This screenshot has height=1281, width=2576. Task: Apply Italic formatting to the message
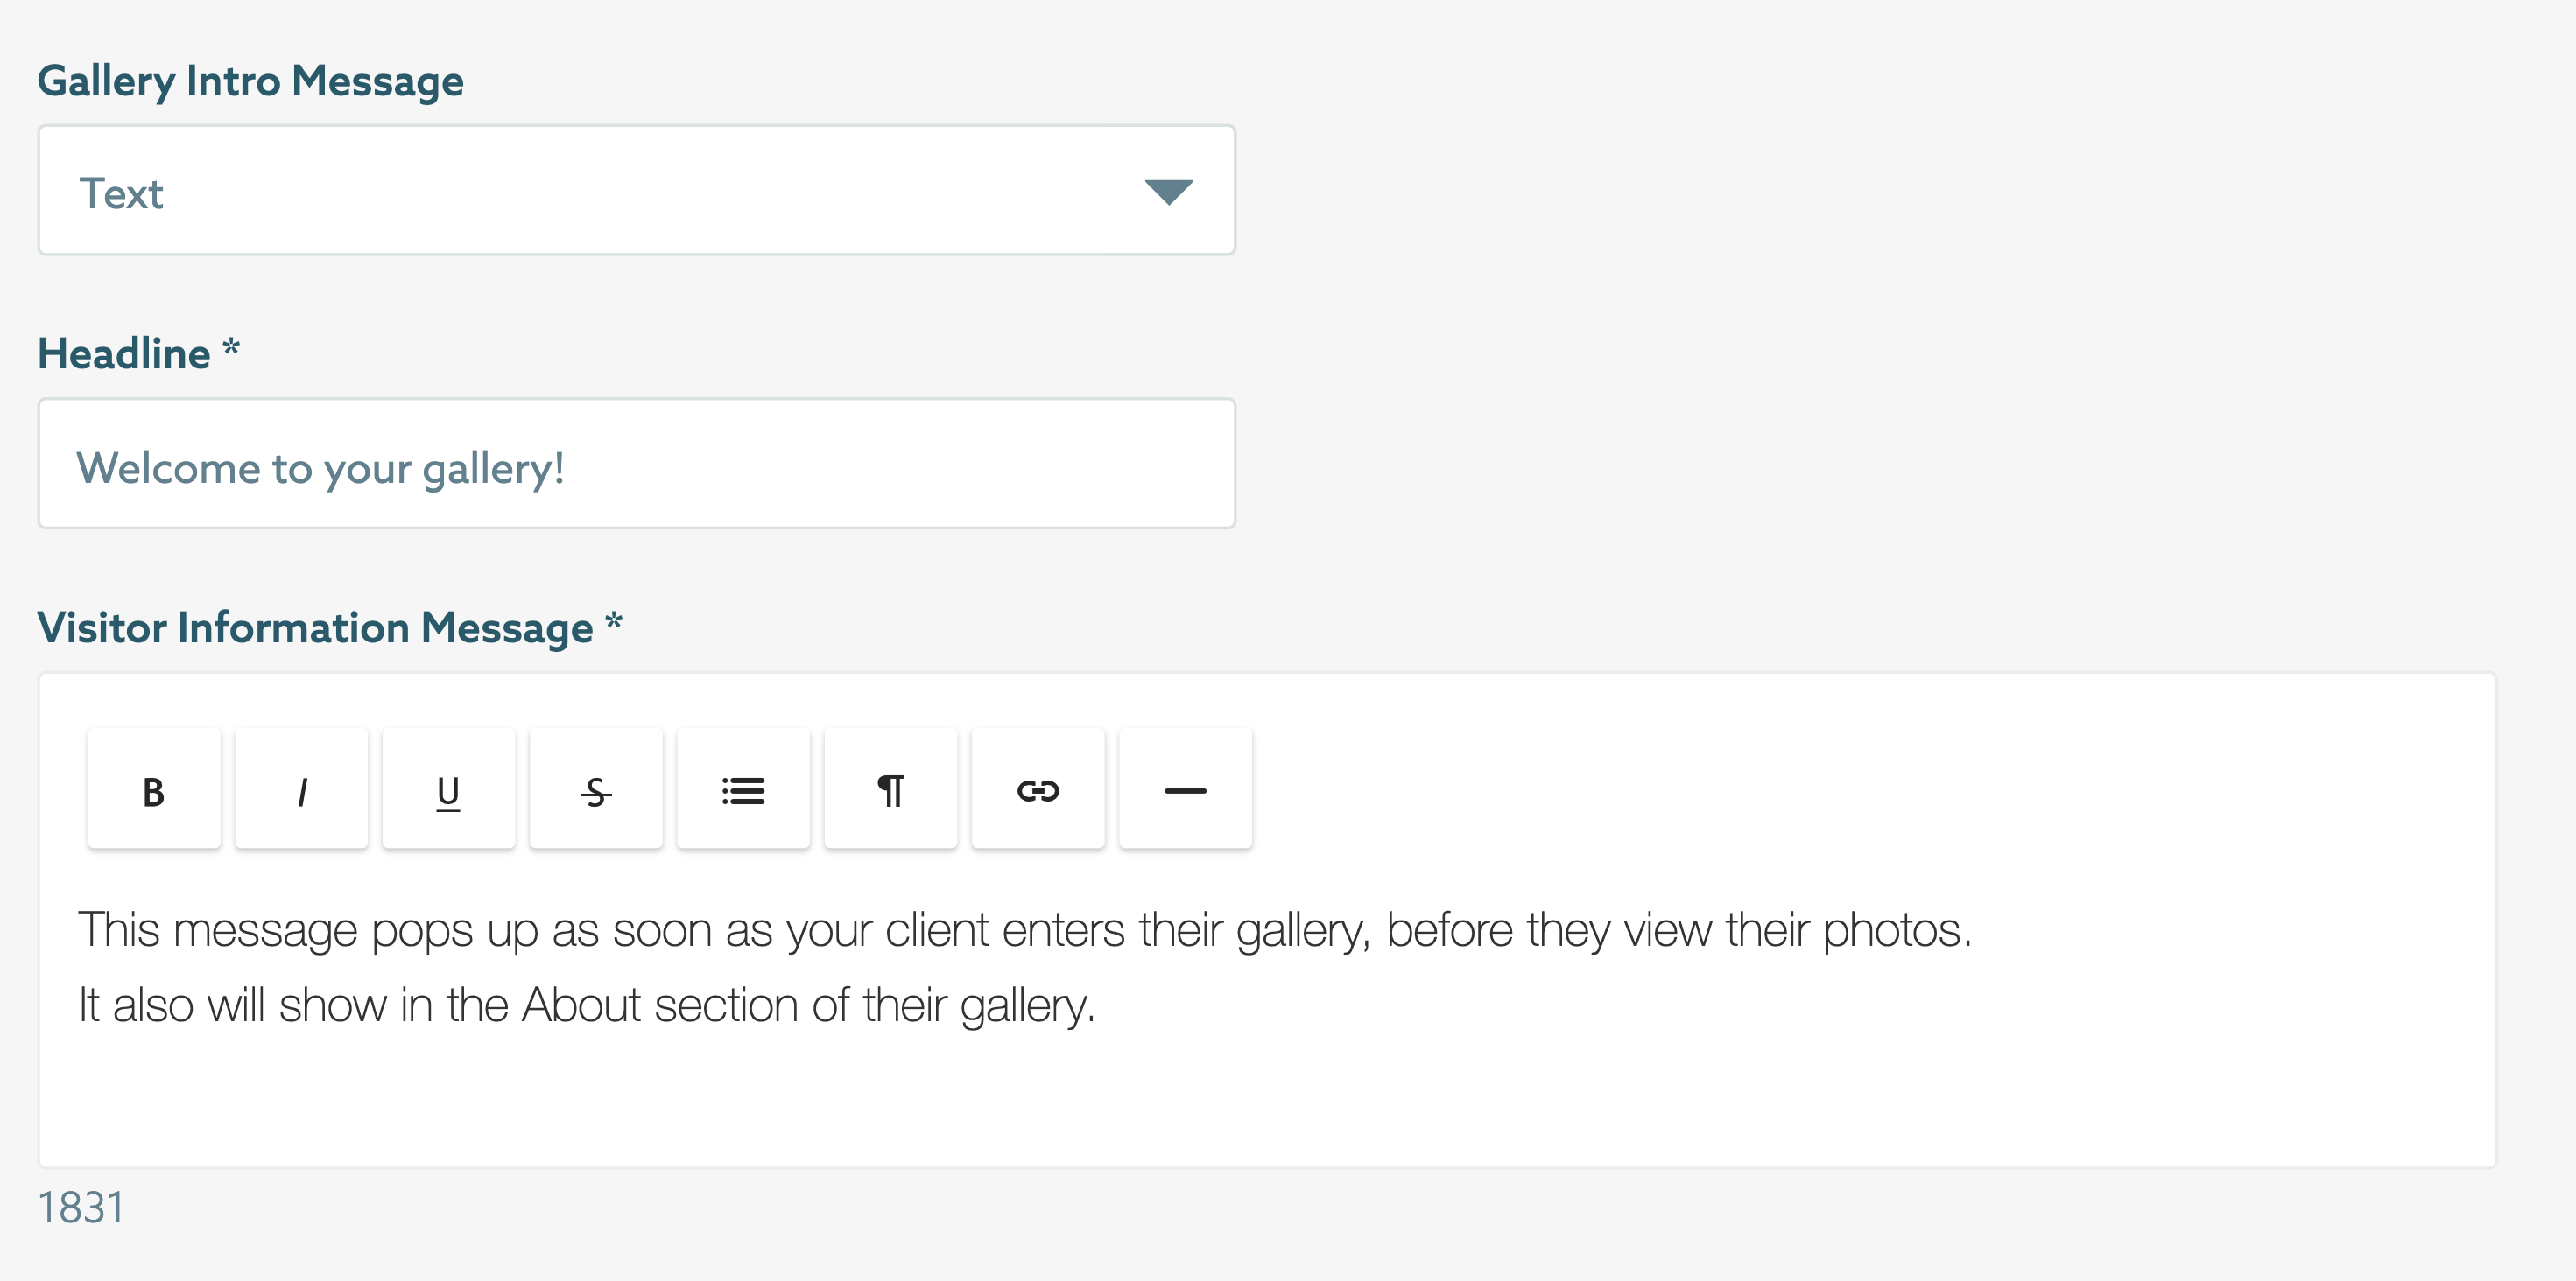pyautogui.click(x=301, y=789)
